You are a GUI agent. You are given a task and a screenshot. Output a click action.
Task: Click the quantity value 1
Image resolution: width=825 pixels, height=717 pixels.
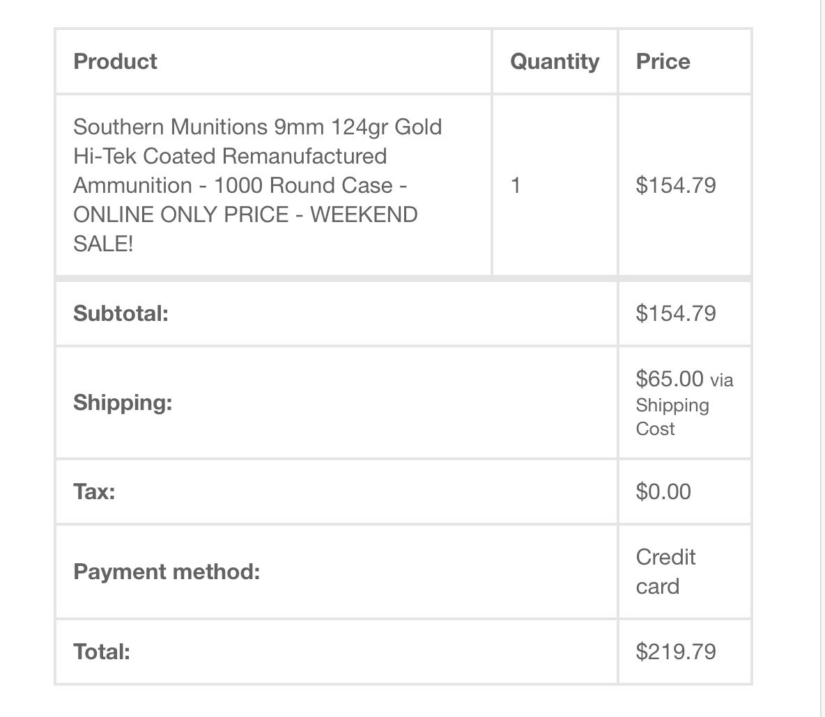[x=516, y=186]
